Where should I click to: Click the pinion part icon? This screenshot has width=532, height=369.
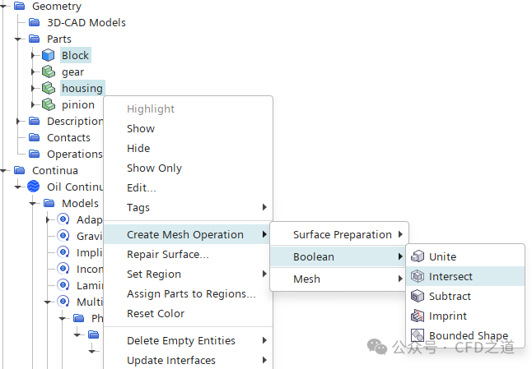49,104
